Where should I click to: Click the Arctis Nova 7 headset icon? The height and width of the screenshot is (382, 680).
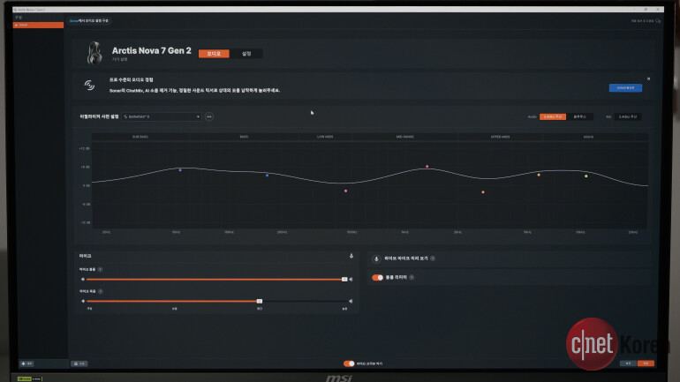(94, 53)
